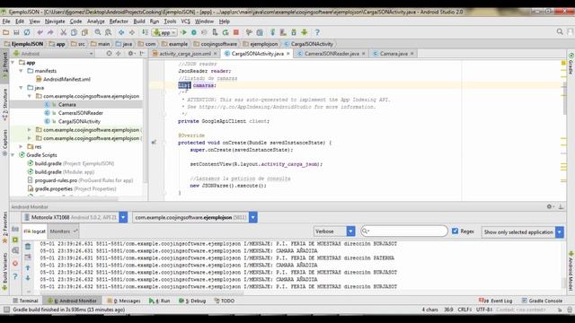Click the Scroll from Source target icon
Image resolution: width=575 pixels, height=323 pixels.
tap(109, 54)
